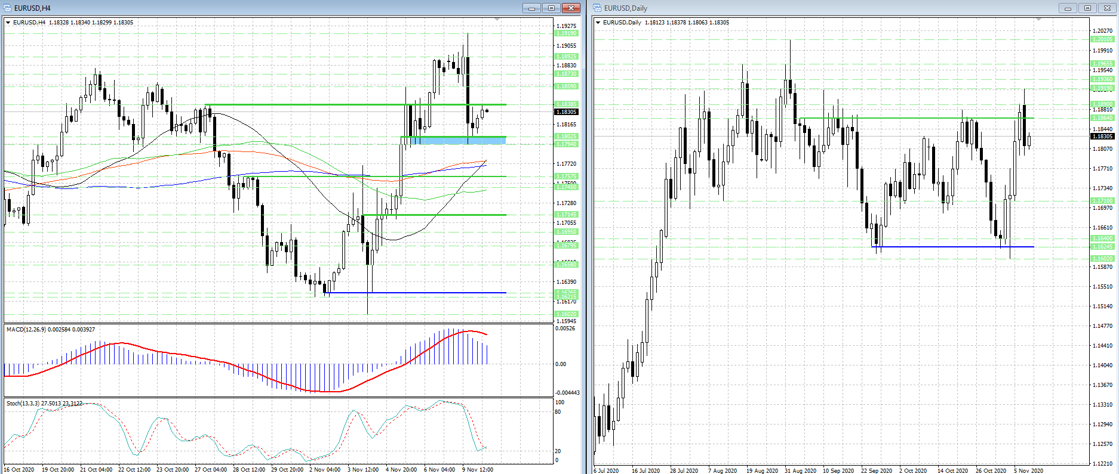Click the "16 Oct 2020" date on H4 time axis
Screen dimensions: 1119x474
(x=19, y=470)
